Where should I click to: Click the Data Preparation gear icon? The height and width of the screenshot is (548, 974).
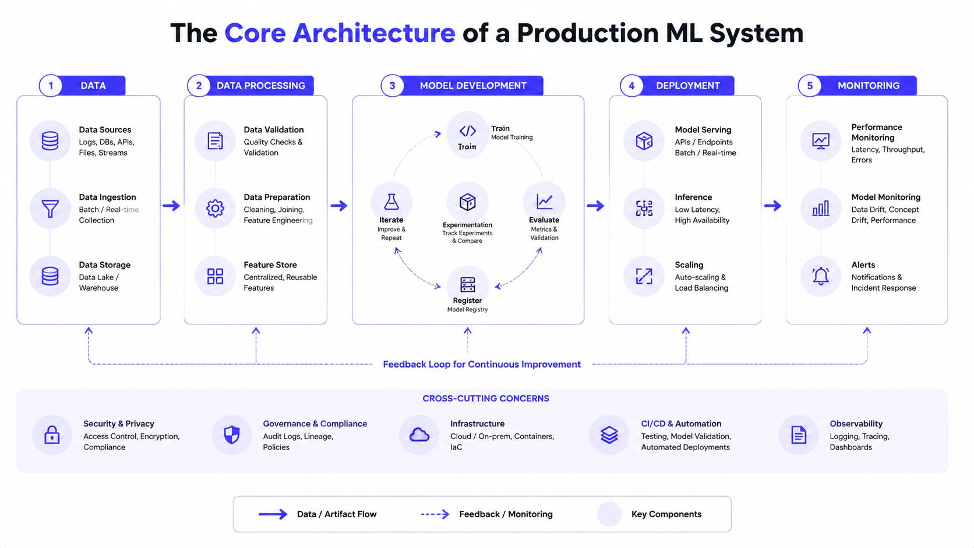click(215, 208)
